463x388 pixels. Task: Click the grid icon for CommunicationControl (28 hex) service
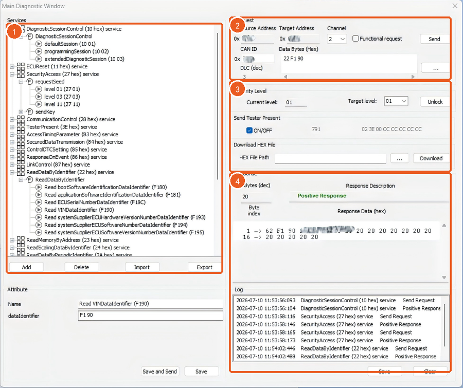(x=21, y=119)
